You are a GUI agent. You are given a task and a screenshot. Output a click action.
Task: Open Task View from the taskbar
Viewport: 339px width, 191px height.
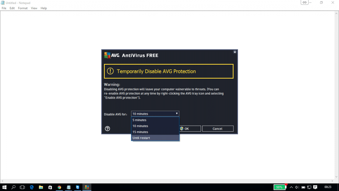click(x=22, y=187)
